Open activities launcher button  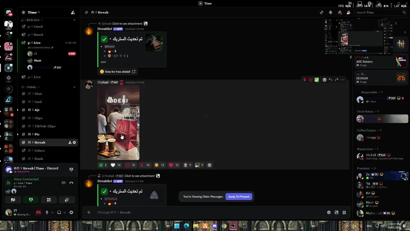(x=49, y=200)
